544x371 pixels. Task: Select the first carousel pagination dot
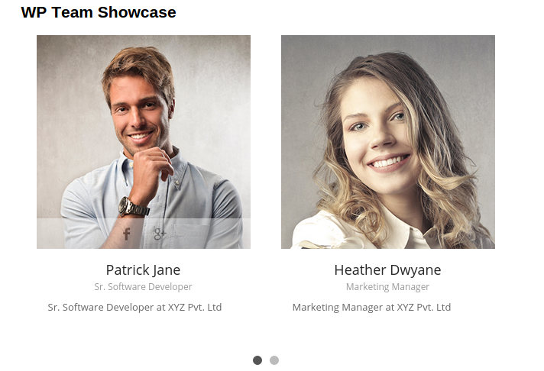[257, 360]
